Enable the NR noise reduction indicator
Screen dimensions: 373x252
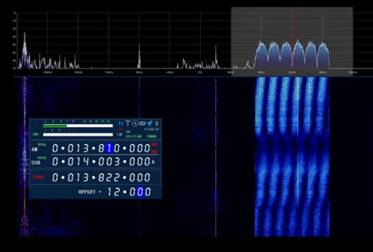[153, 152]
